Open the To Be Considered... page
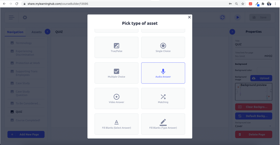280x145 pixels. click(26, 103)
